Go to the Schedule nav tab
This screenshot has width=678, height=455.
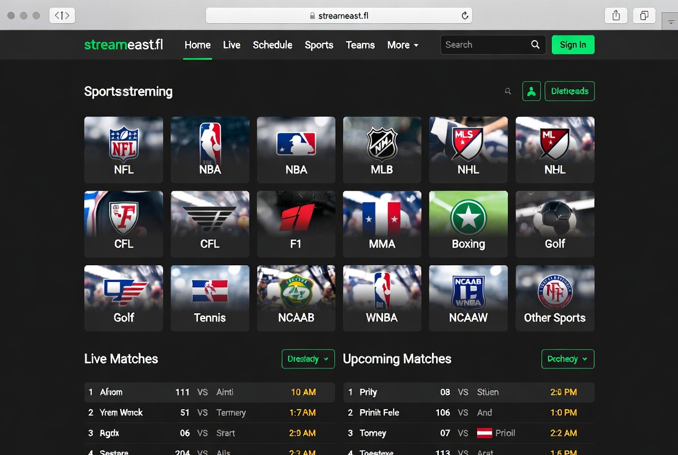coord(272,45)
